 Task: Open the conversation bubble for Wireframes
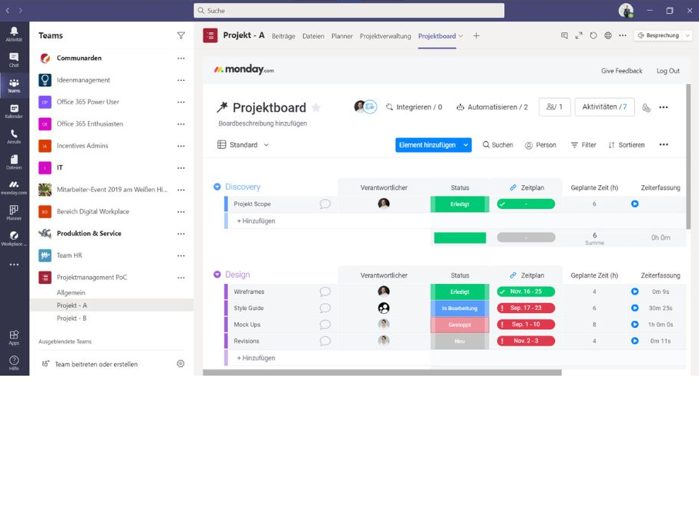coord(325,292)
